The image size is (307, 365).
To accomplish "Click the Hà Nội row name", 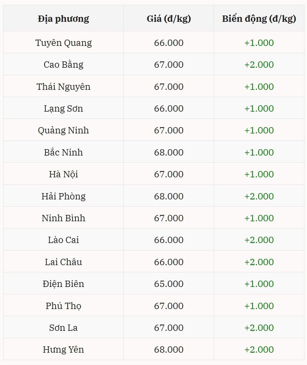I will 63,174.
